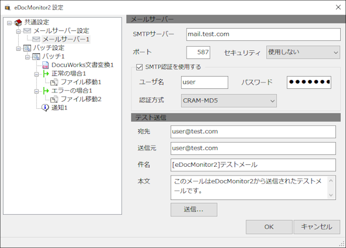Close the eDocMonitor2 settings window
The height and width of the screenshot is (248, 346).
338,7
